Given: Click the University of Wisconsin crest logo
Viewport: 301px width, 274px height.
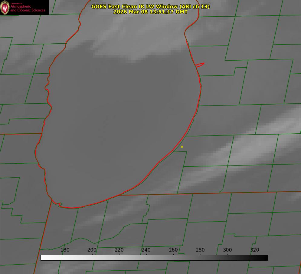Looking at the screenshot, I should pyautogui.click(x=5, y=8).
